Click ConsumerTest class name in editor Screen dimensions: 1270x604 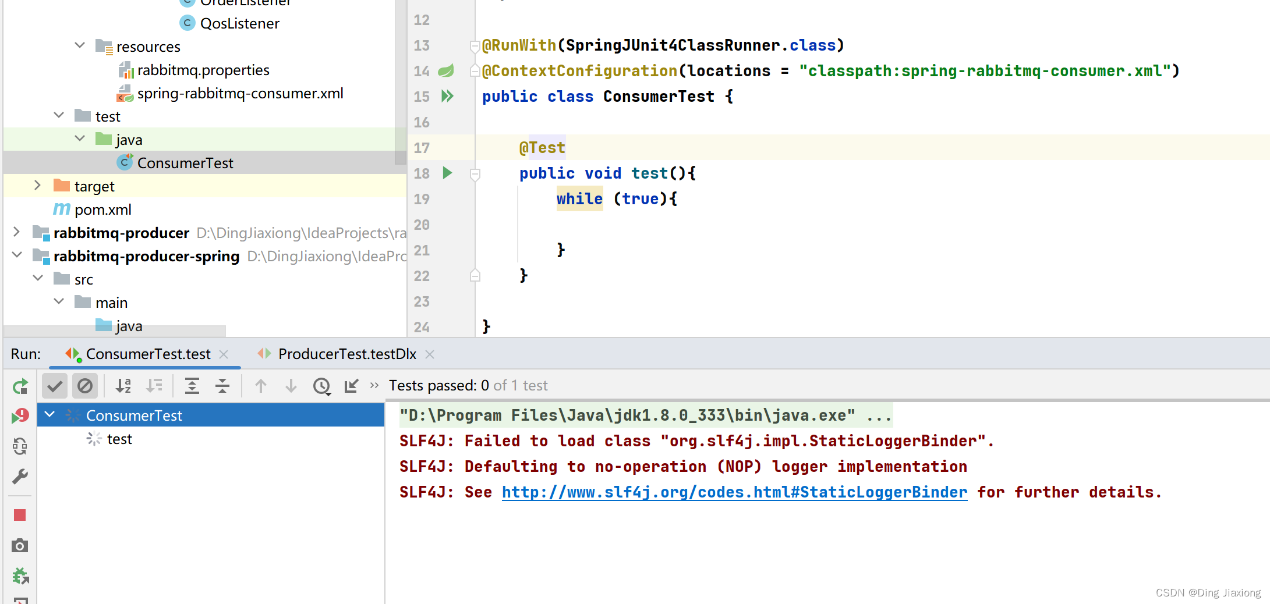pos(659,97)
